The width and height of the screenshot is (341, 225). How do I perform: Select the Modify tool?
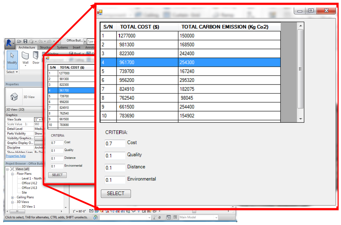[x=12, y=59]
